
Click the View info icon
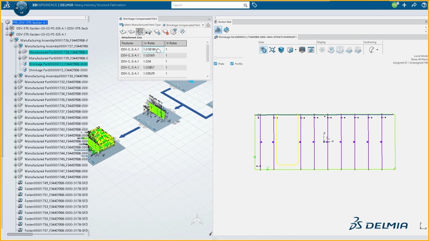point(263,50)
